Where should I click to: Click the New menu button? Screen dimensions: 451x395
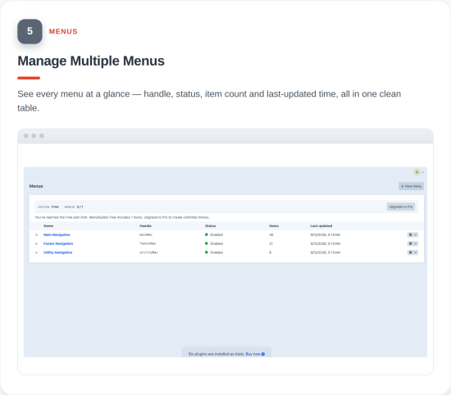tap(411, 186)
